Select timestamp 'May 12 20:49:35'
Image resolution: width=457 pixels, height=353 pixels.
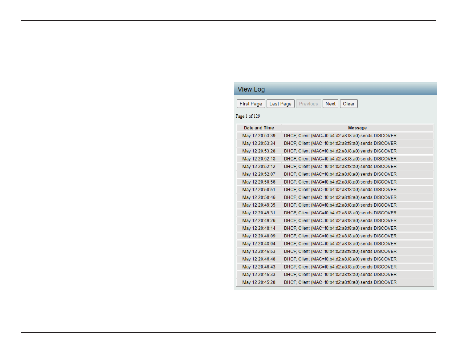[x=259, y=205]
